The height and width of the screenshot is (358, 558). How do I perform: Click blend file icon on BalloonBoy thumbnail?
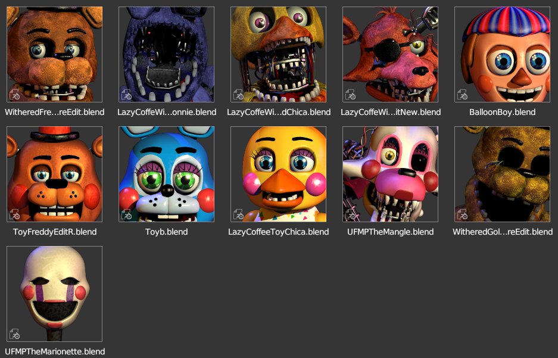pos(462,95)
